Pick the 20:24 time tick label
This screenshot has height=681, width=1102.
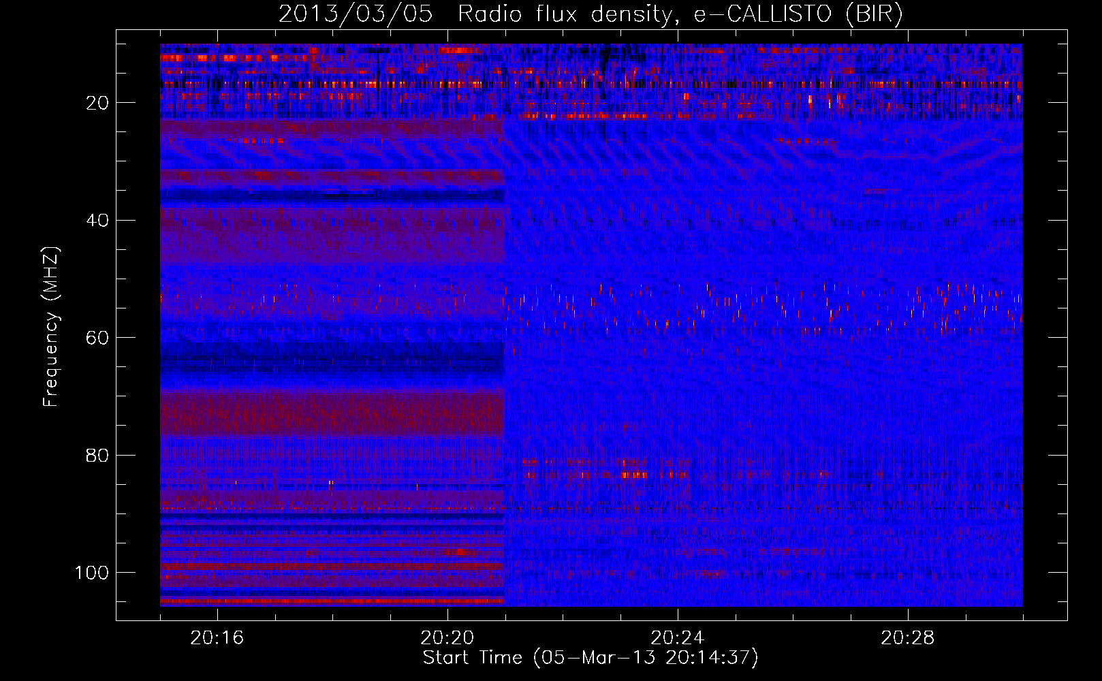[678, 637]
